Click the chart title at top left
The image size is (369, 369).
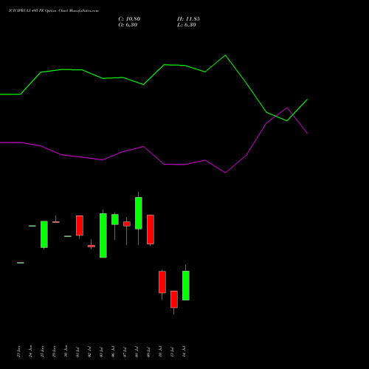54,11
